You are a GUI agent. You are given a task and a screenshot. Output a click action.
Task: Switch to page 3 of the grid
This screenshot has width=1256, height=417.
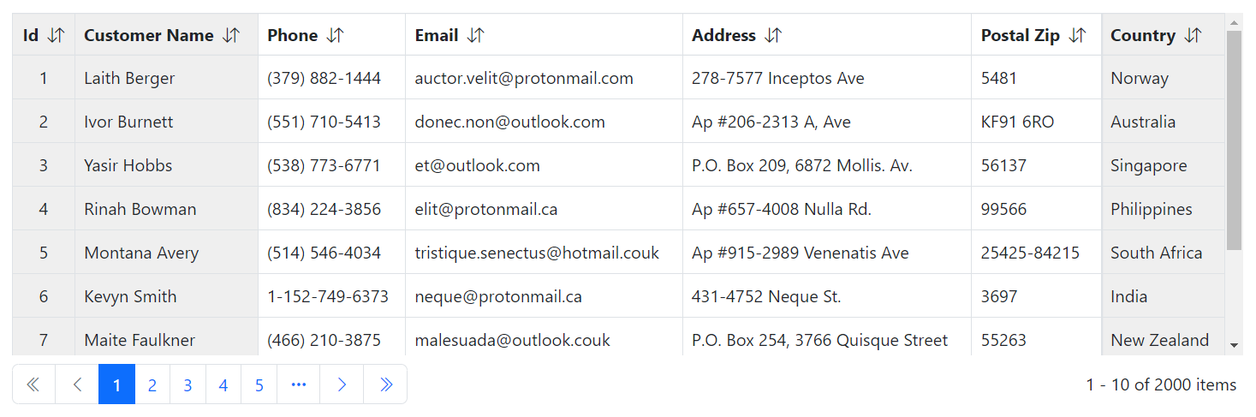click(188, 384)
